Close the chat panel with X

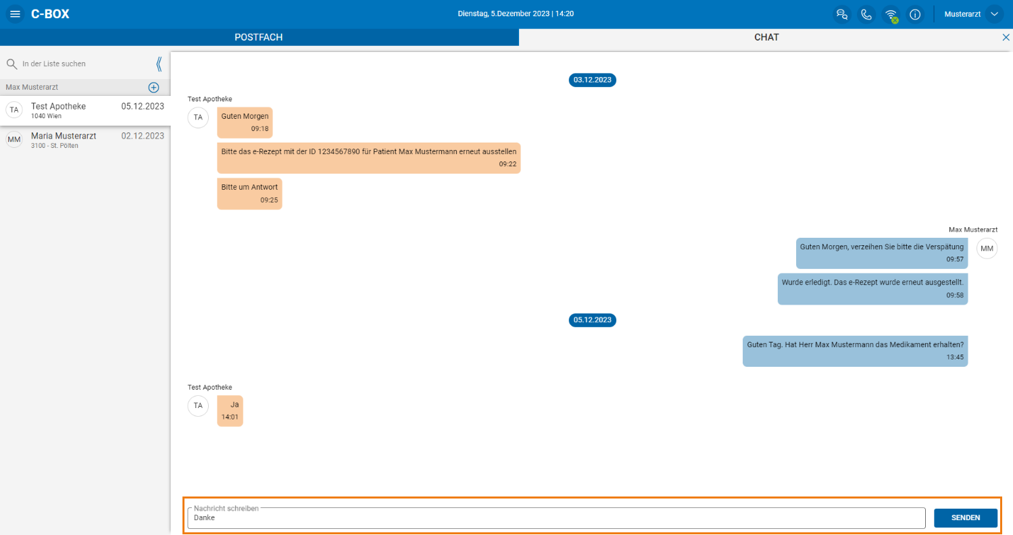pyautogui.click(x=1006, y=37)
